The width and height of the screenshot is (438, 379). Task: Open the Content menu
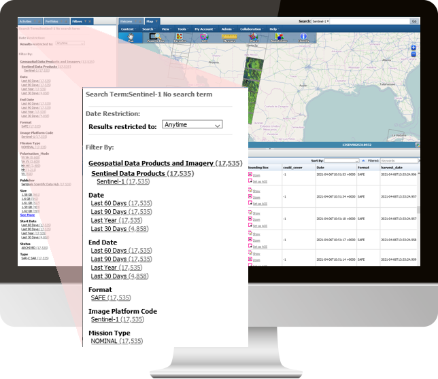point(129,29)
